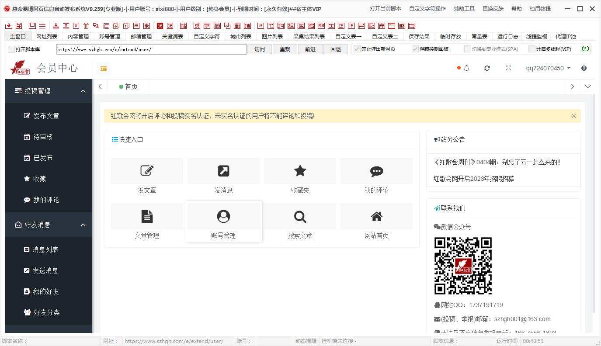Open 红歌会网开启2023年招聘招募 announcement link

(474, 179)
